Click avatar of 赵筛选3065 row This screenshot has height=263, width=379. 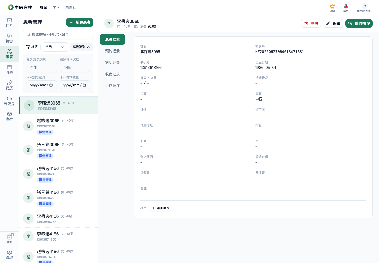(x=28, y=126)
